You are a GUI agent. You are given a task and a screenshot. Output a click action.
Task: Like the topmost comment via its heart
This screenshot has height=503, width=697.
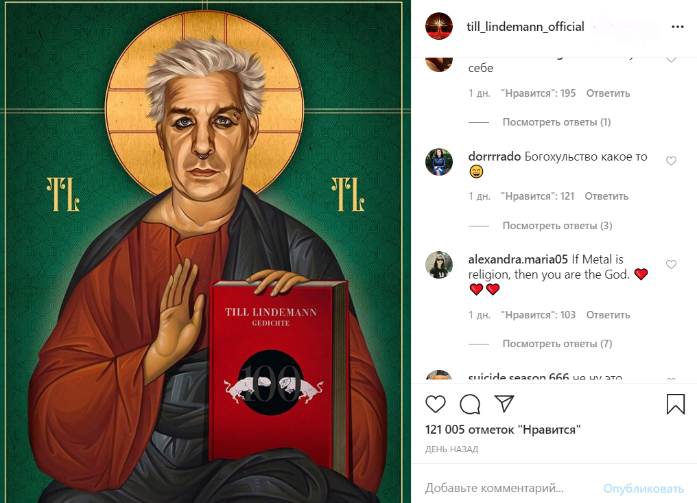tap(671, 59)
